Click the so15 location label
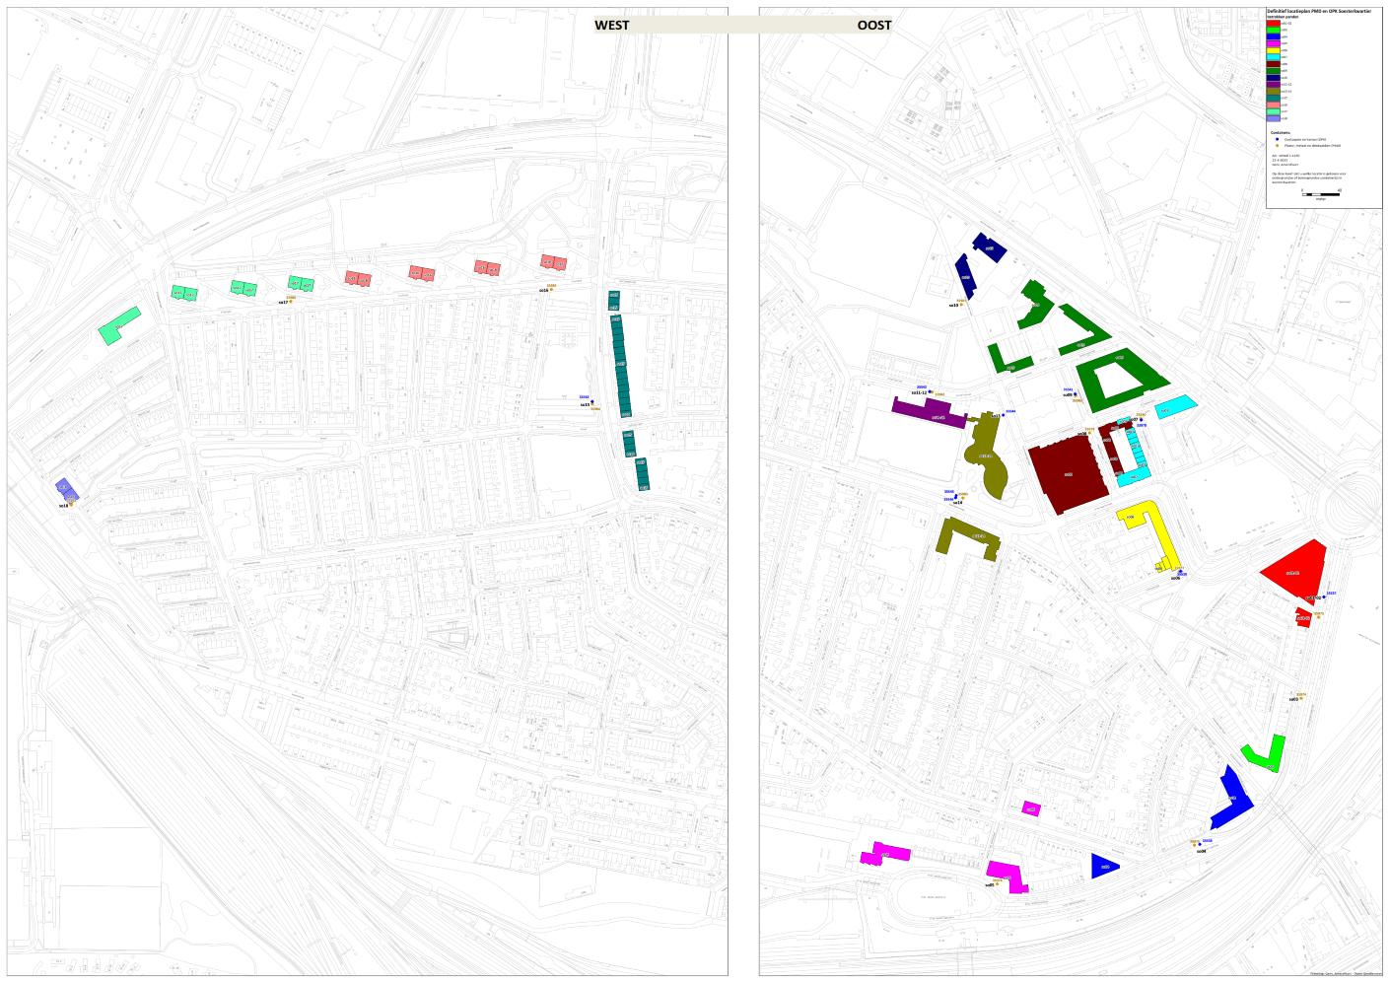Image resolution: width=1390 pixels, height=983 pixels. tap(584, 404)
